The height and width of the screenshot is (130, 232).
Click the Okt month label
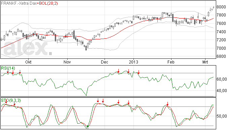(x=28, y=62)
